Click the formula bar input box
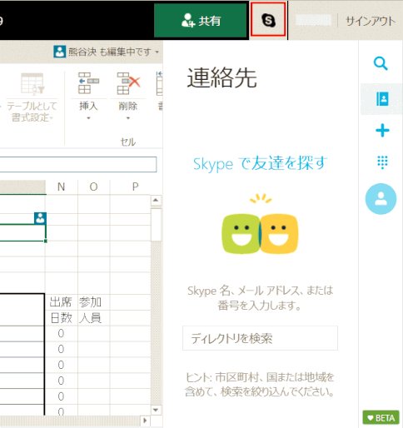Viewport: 403px width, 428px height. click(x=78, y=164)
